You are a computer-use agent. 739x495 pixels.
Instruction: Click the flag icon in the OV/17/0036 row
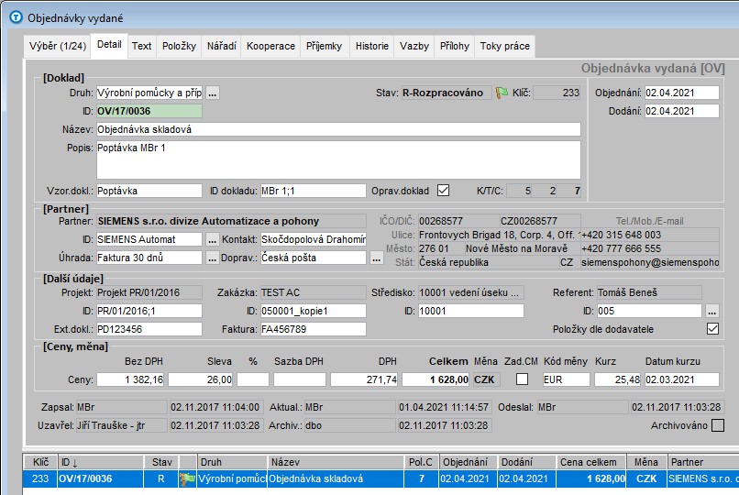[x=187, y=479]
